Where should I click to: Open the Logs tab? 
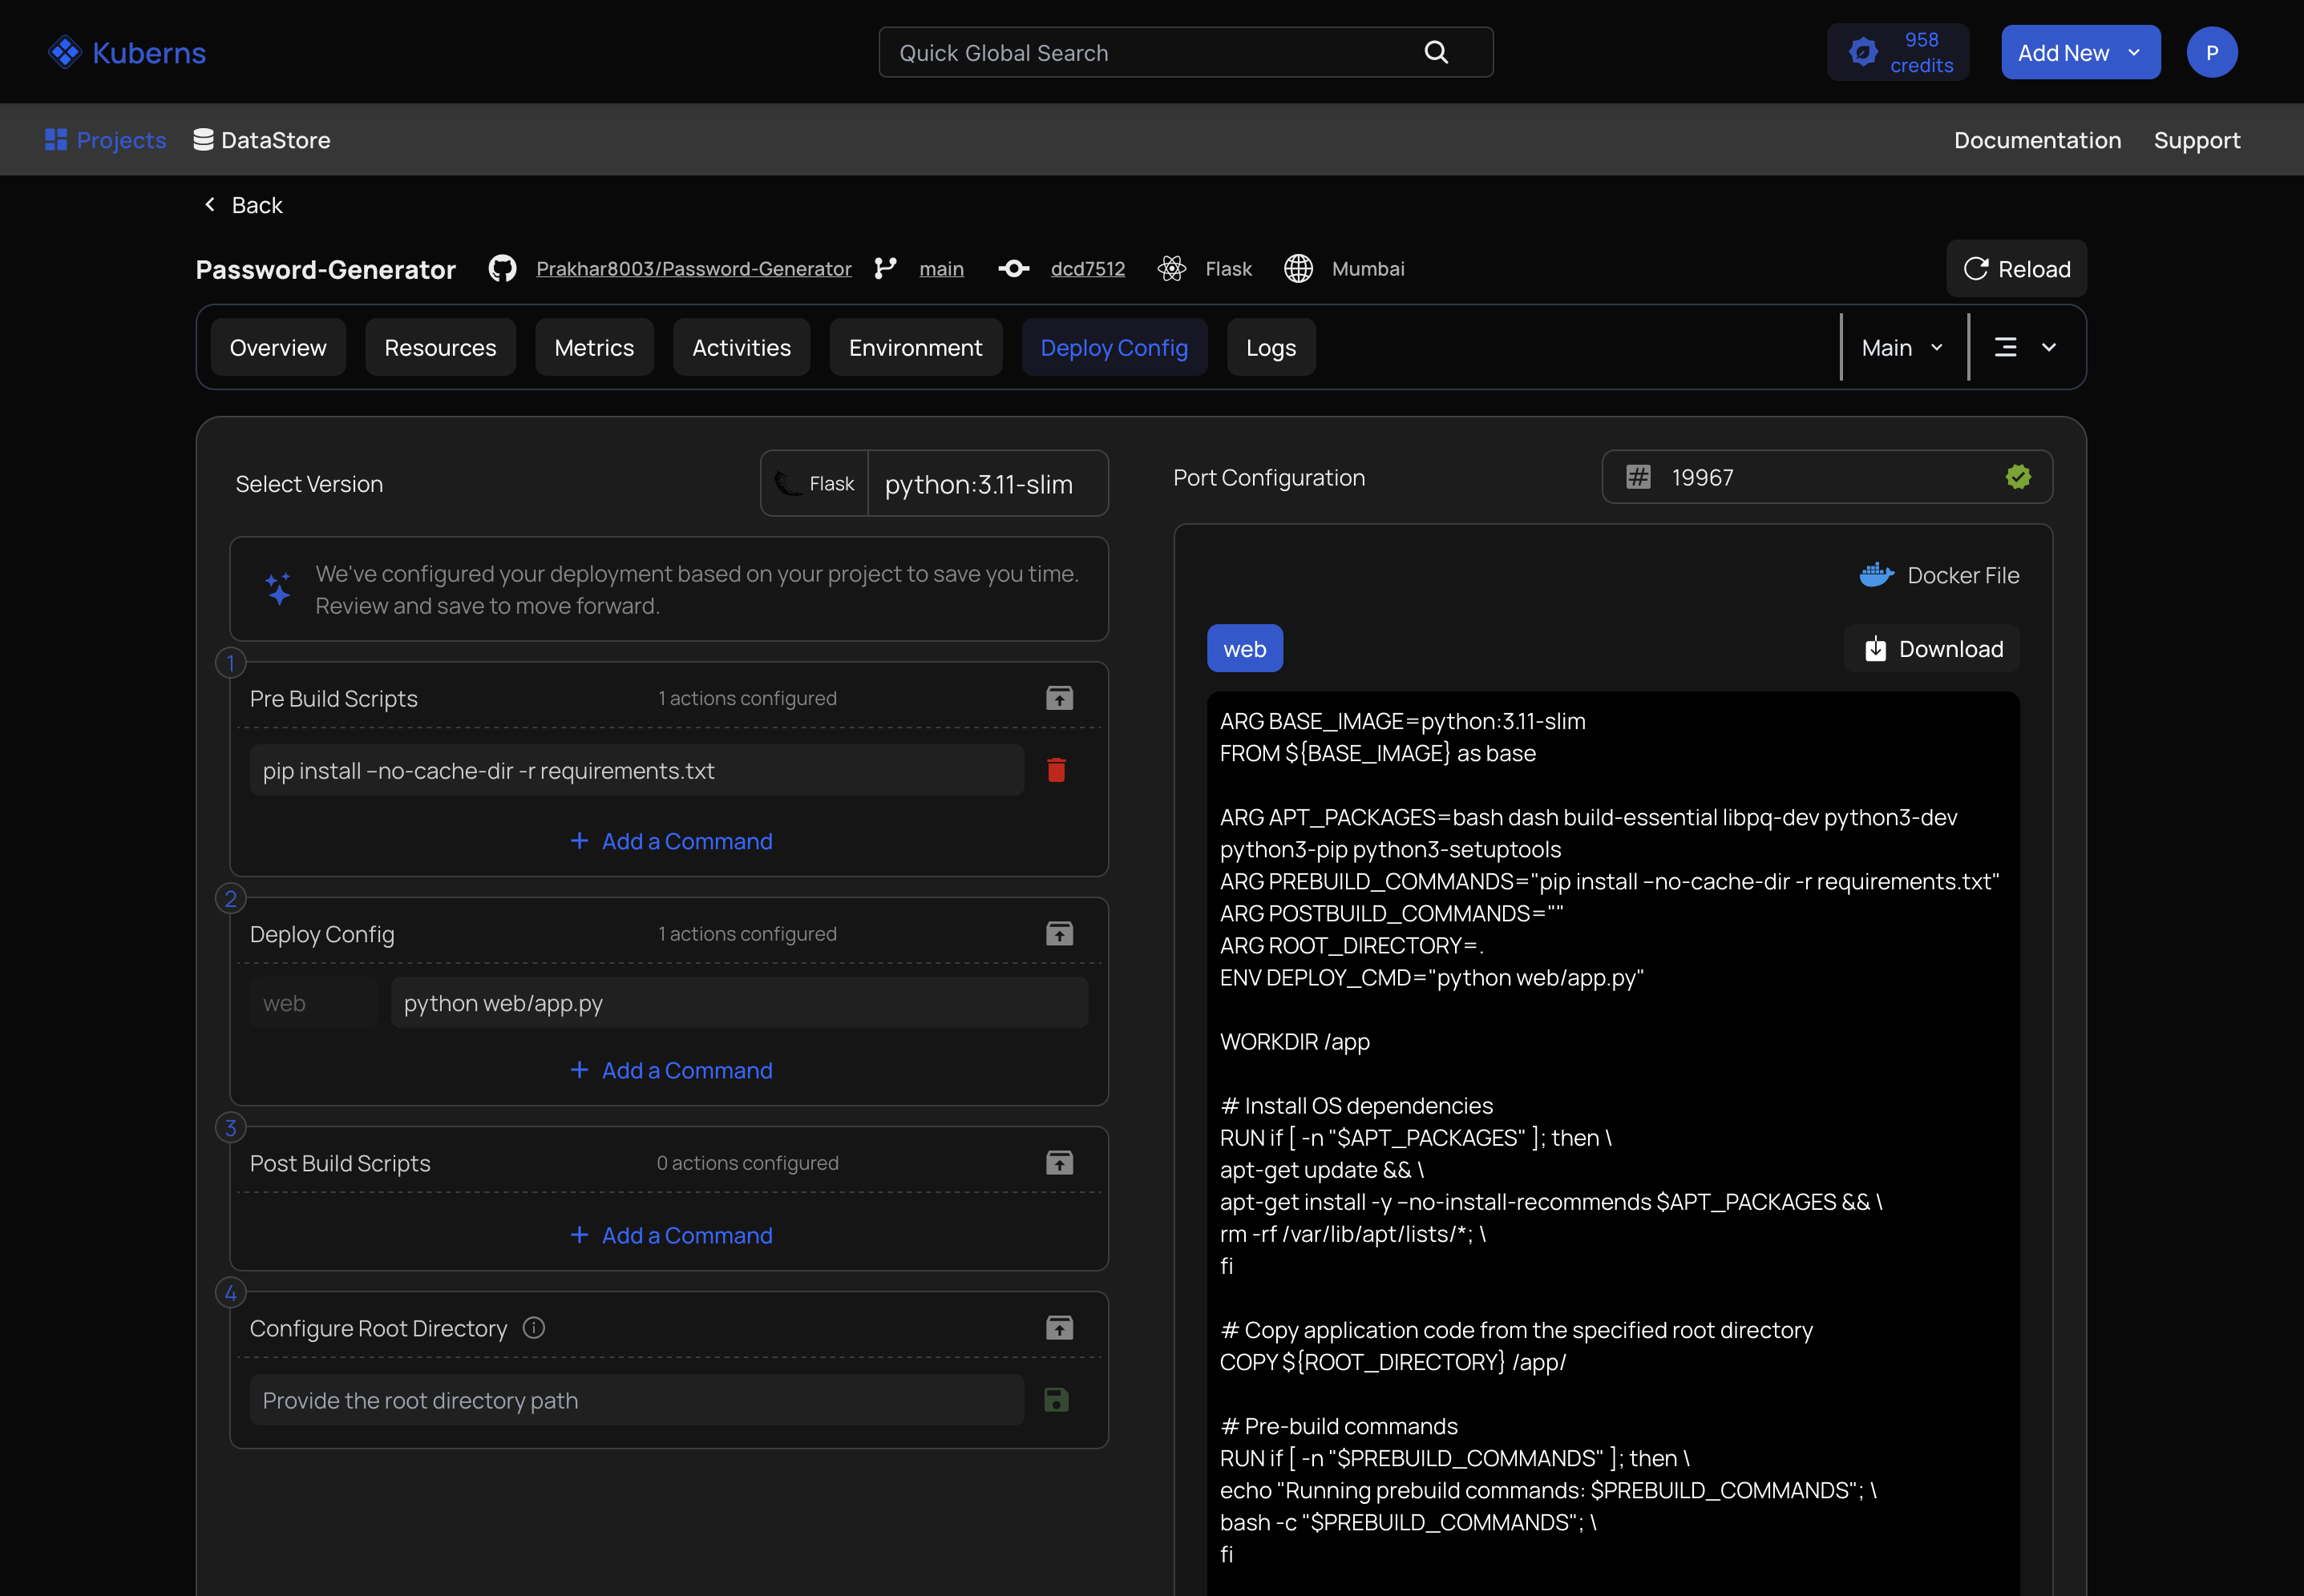tap(1271, 347)
